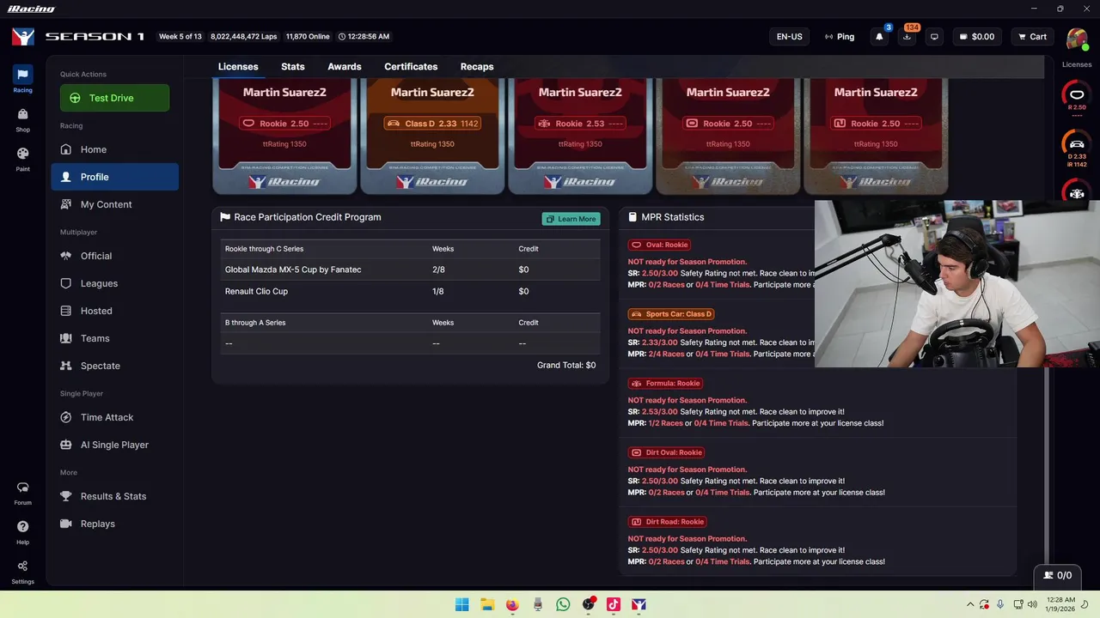Open the $0.00 account balance
This screenshot has height=618, width=1100.
(x=977, y=37)
